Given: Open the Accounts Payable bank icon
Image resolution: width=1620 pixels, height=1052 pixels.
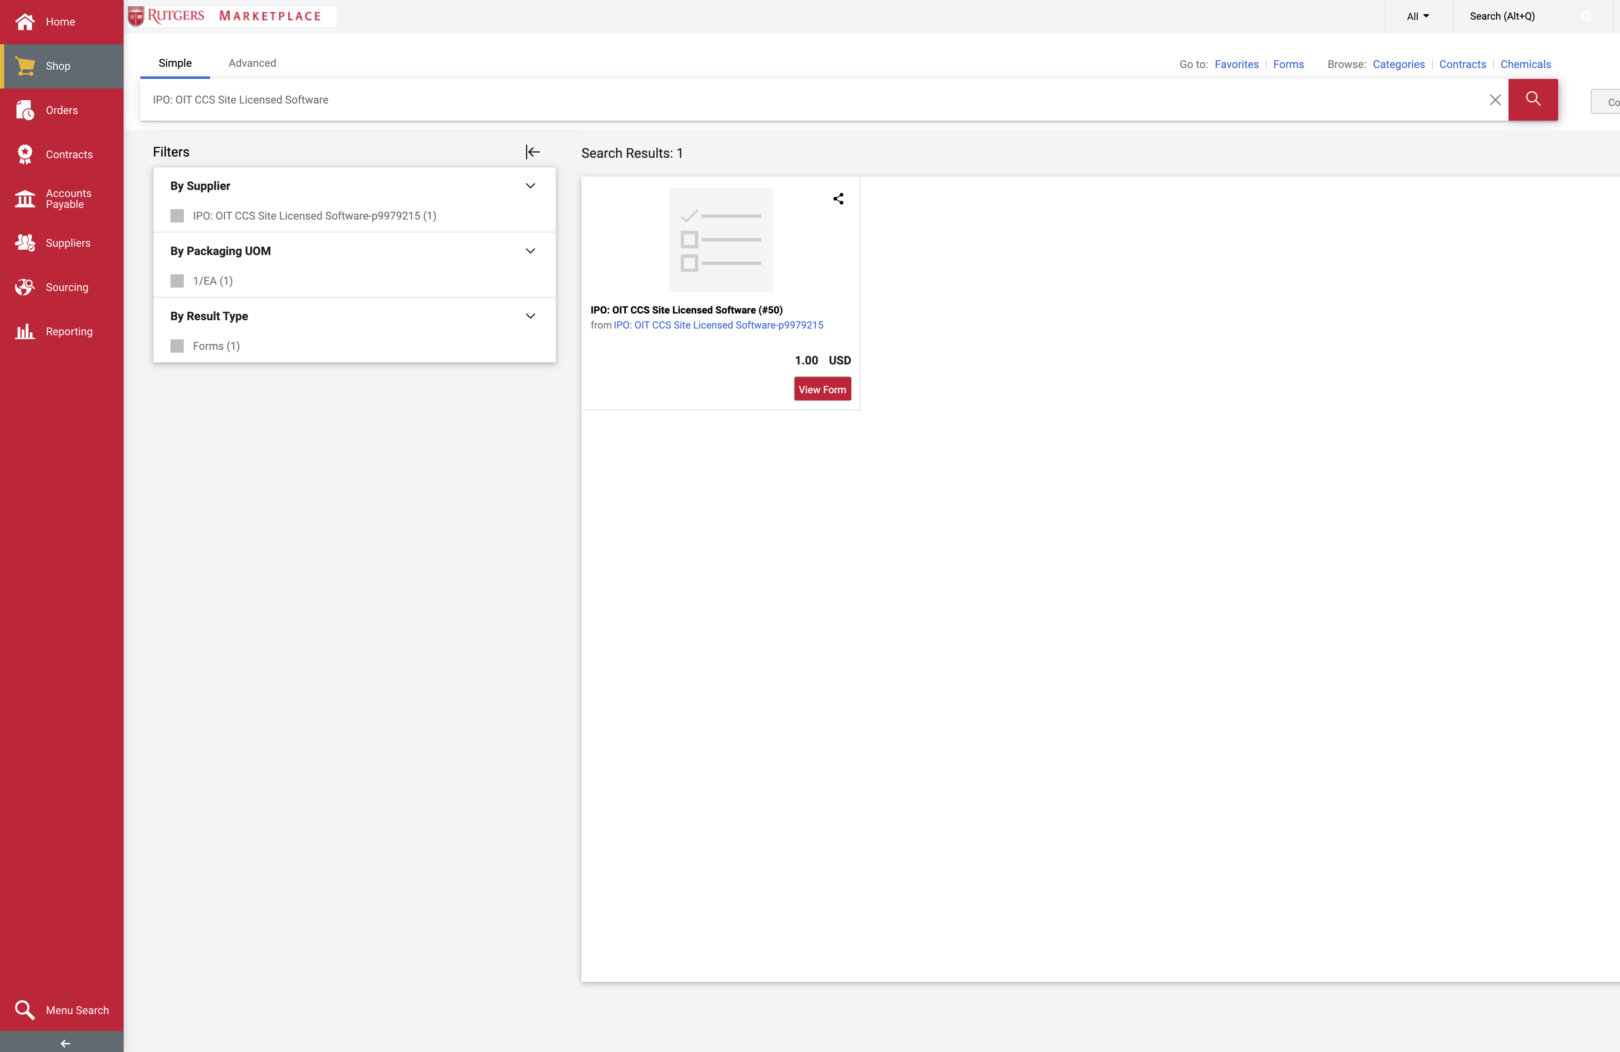Looking at the screenshot, I should 25,199.
